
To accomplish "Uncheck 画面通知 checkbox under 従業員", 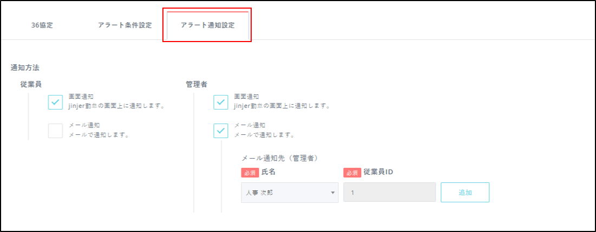I will point(56,102).
